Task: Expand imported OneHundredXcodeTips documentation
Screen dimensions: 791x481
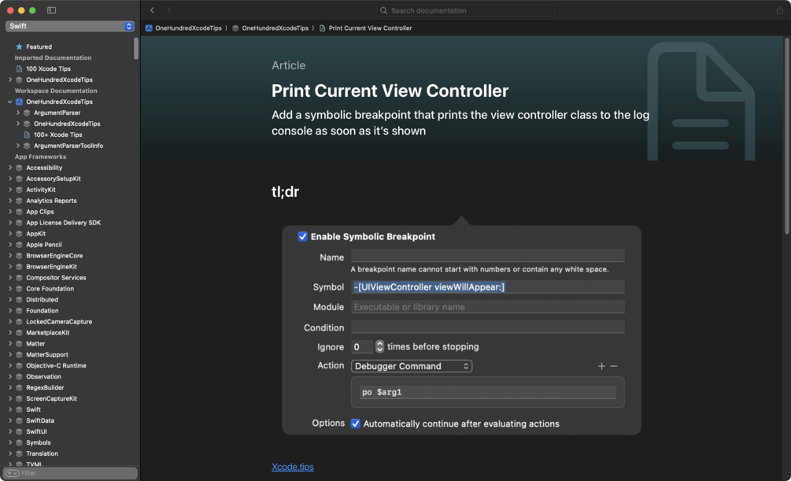Action: (10, 80)
